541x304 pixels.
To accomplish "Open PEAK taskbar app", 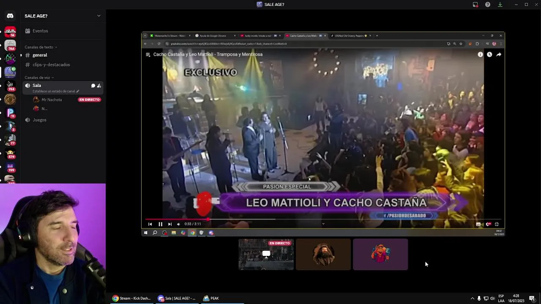I will tap(222, 298).
